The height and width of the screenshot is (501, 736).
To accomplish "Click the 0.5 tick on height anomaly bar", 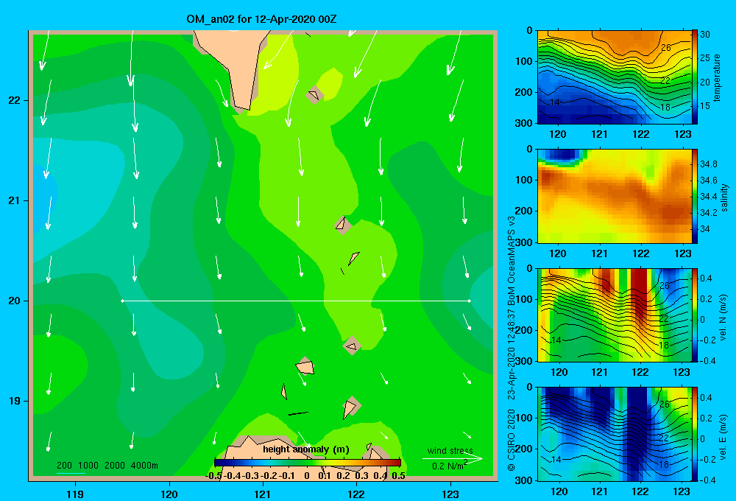I will [398, 476].
